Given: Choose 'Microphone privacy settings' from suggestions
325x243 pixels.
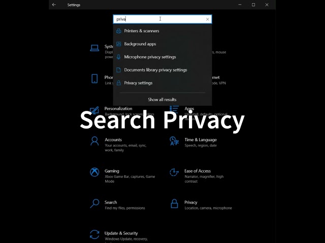Looking at the screenshot, I should [162, 57].
